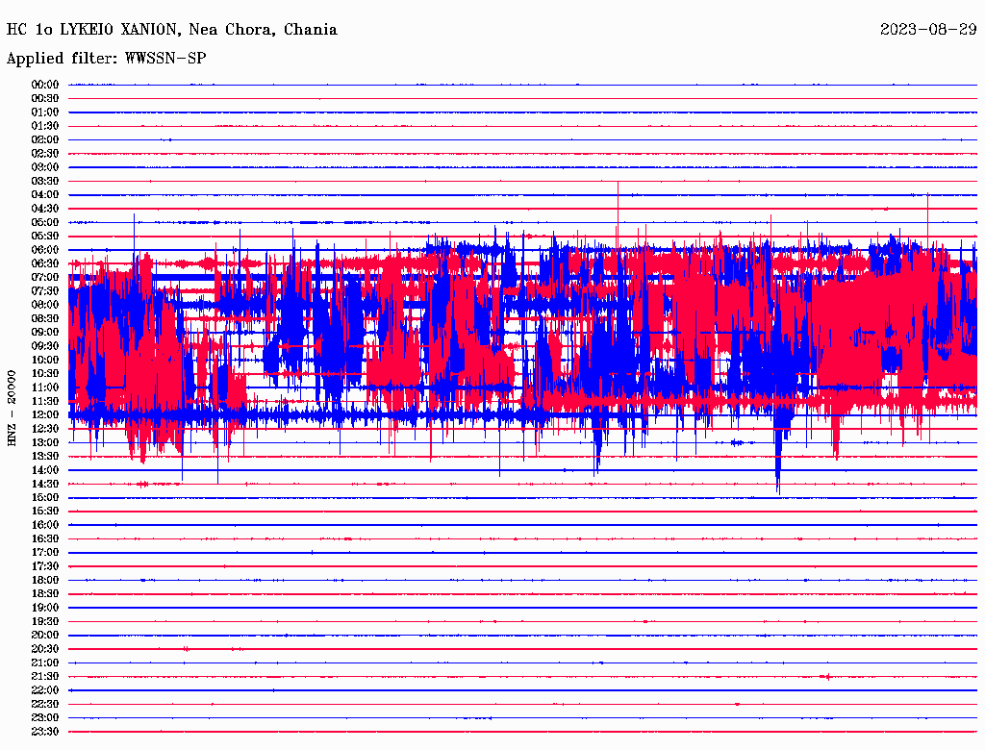Click the 09:00 time label

45,333
